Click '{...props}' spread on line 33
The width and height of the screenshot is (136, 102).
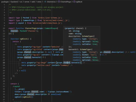point(20,89)
